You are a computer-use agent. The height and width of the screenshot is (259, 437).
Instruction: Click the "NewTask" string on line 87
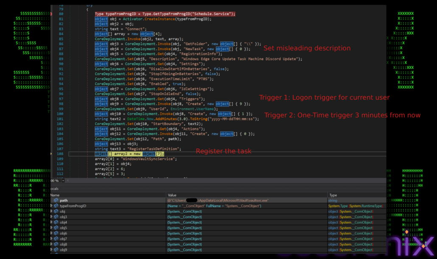[x=194, y=49]
